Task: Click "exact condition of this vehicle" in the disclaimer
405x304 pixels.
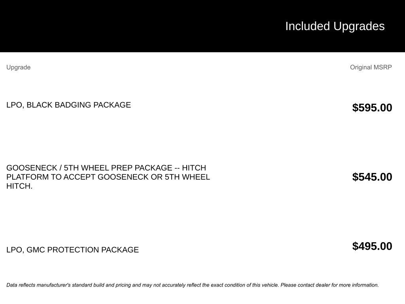Action: click(x=244, y=285)
